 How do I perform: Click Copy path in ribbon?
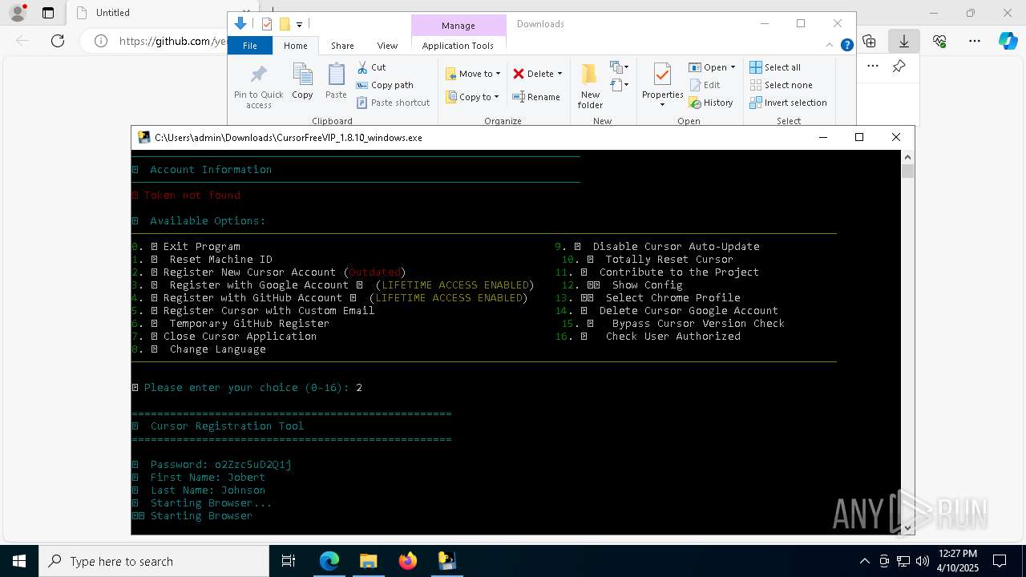[385, 85]
